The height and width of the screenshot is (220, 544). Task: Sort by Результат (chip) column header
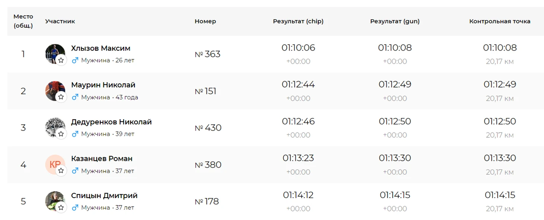coord(298,21)
